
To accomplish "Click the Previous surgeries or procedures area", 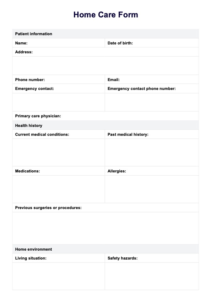I will 105,228.
